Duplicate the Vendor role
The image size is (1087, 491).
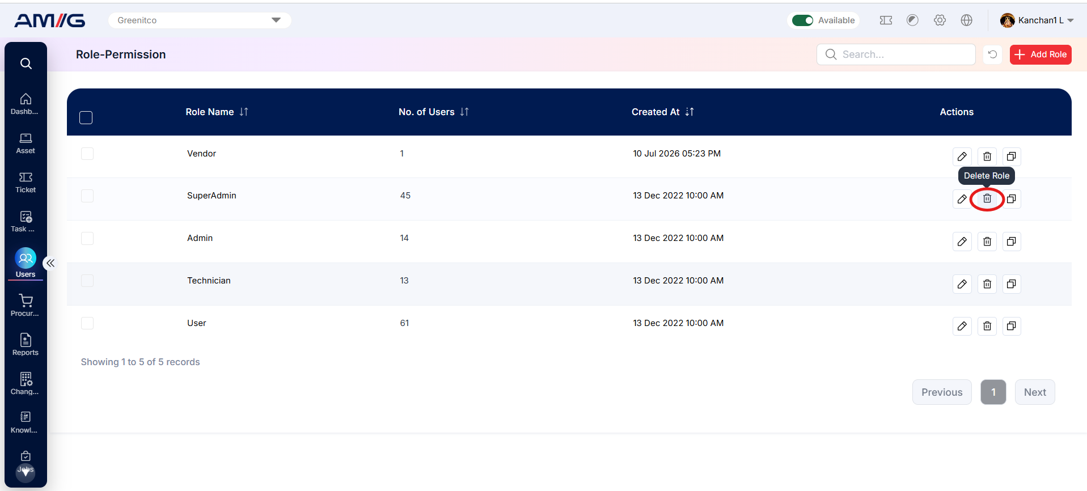pos(1012,156)
